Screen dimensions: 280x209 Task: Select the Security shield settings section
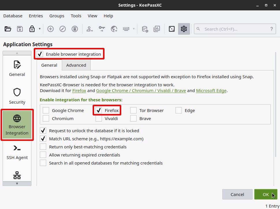17,96
